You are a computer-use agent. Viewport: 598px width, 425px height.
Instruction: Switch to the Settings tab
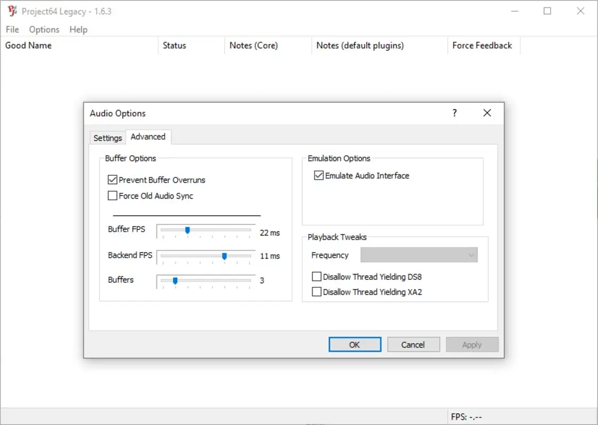point(107,137)
